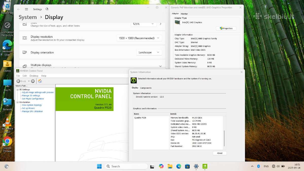Open 'Set PhysX Configuration' task link
This screenshot has height=171, width=304.
[33, 99]
